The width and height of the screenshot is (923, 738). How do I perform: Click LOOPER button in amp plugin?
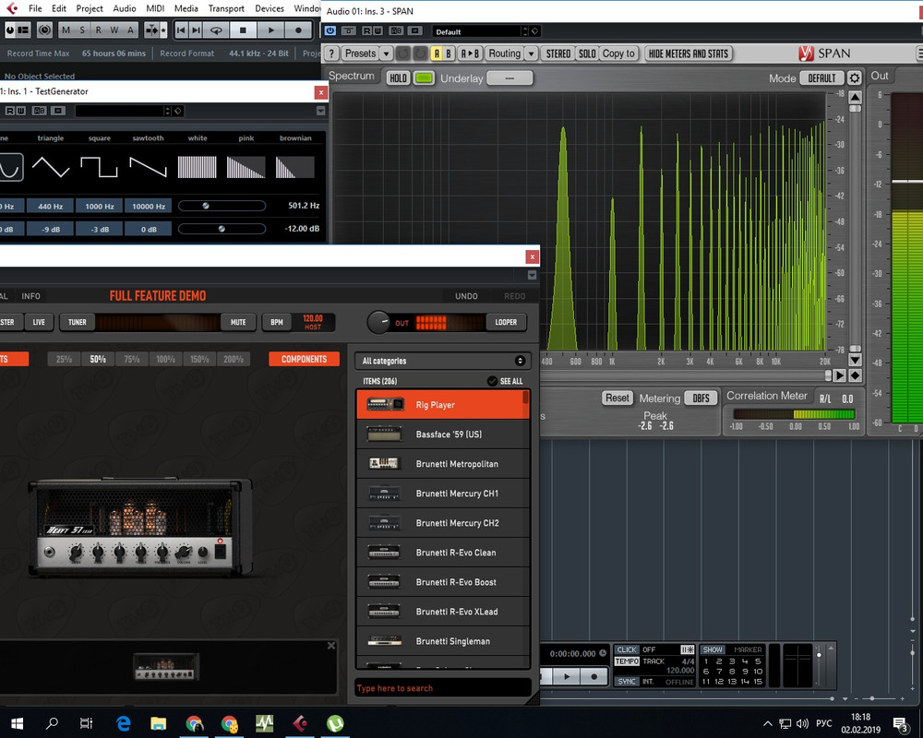point(506,322)
